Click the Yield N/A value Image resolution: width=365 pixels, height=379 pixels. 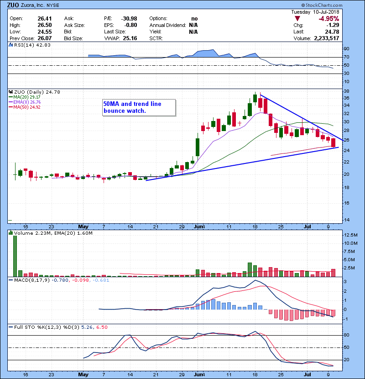pyautogui.click(x=193, y=32)
